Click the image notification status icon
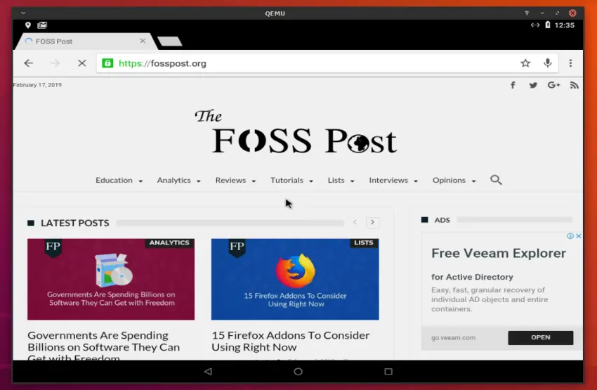 pos(42,25)
